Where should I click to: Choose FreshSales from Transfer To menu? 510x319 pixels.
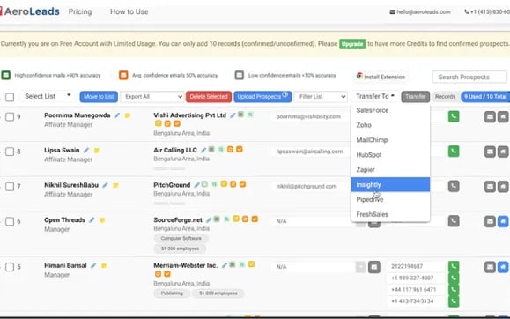[390, 214]
